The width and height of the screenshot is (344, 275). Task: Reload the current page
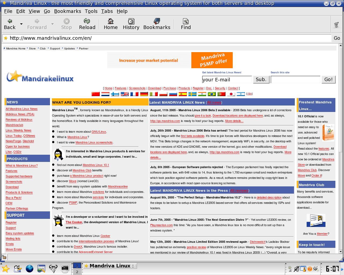tap(87, 24)
